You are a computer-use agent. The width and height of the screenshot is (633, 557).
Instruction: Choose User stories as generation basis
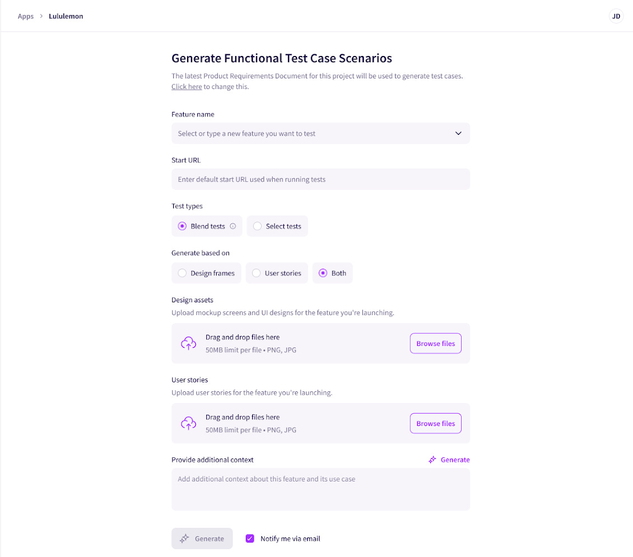(256, 273)
